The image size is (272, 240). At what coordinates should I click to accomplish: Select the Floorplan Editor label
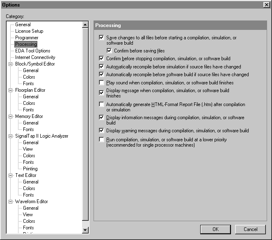click(x=30, y=90)
